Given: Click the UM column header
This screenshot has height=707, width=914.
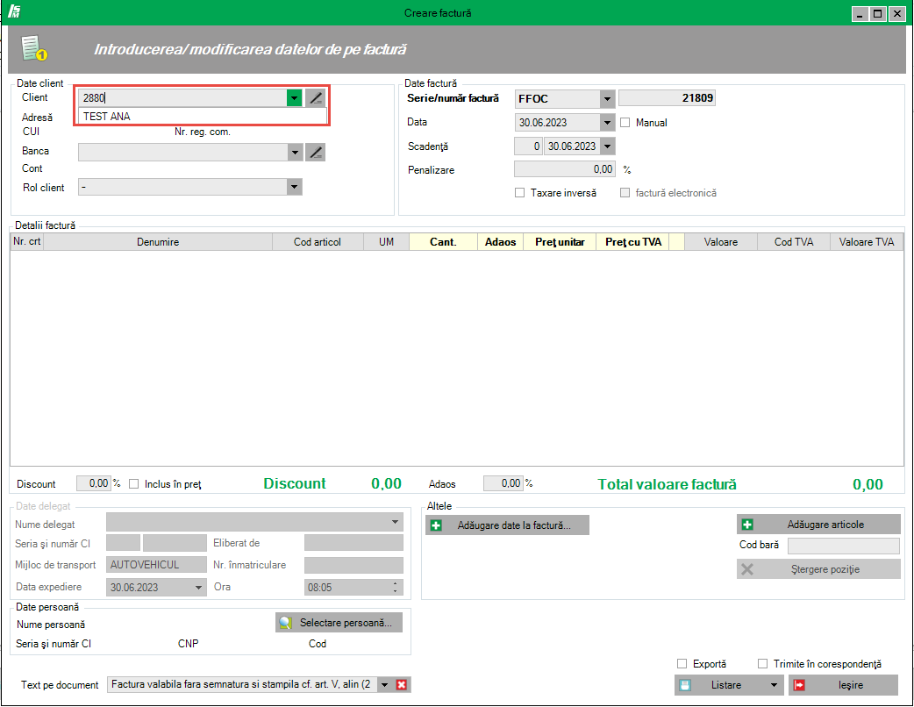Looking at the screenshot, I should 387,242.
